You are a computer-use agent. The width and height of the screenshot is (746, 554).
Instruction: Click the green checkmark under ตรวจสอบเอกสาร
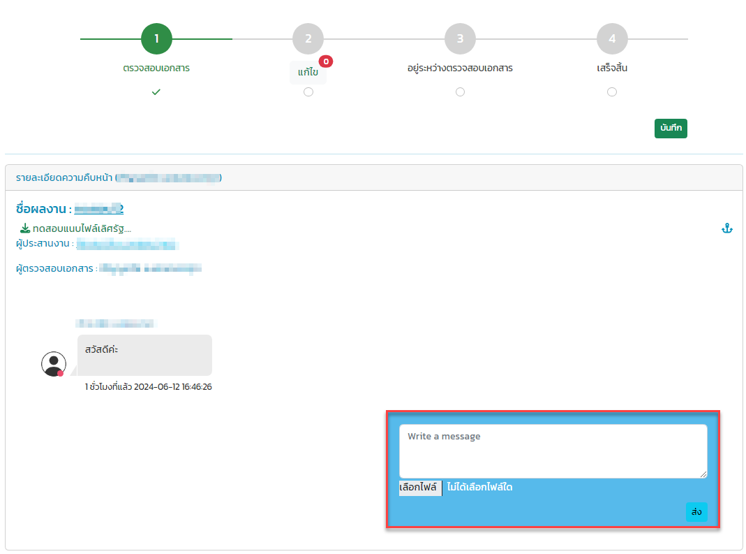tap(156, 92)
